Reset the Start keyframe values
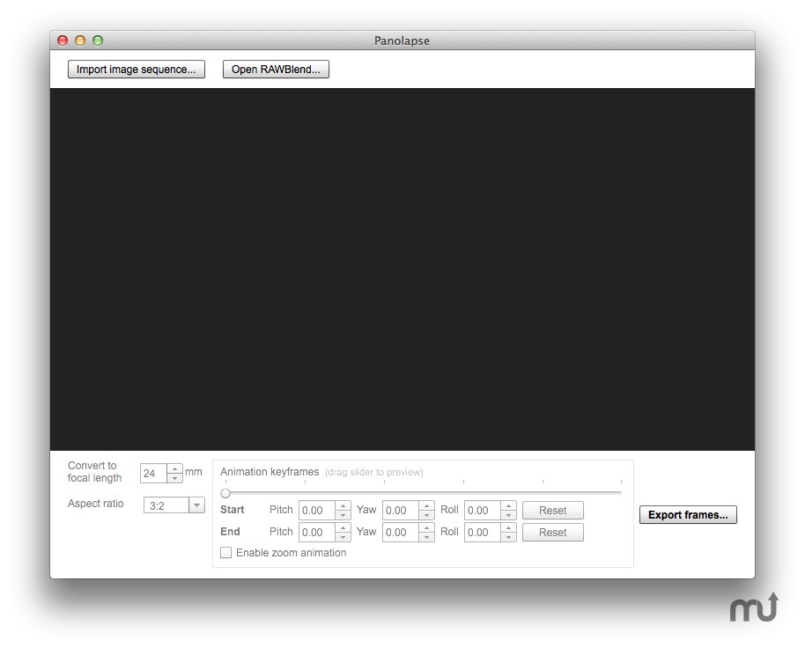This screenshot has width=805, height=648. tap(553, 511)
